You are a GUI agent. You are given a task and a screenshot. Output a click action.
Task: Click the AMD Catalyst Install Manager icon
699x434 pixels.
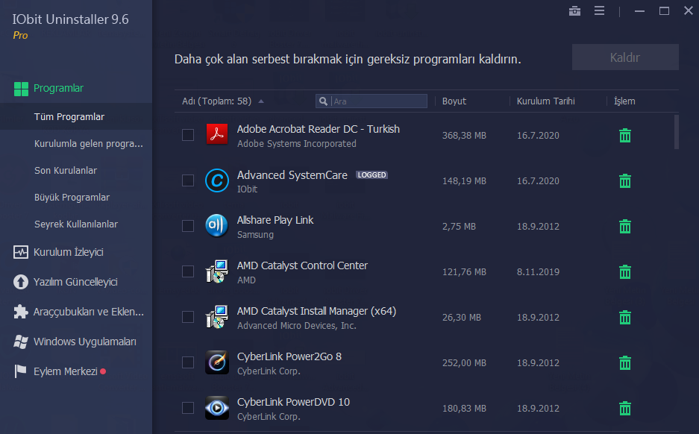(217, 317)
